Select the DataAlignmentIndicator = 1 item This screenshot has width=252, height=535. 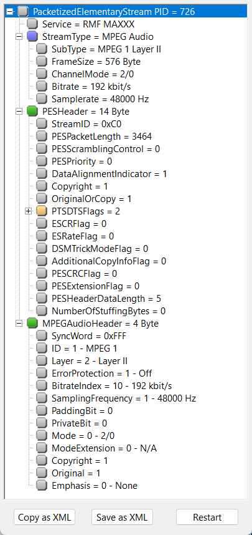tap(110, 174)
